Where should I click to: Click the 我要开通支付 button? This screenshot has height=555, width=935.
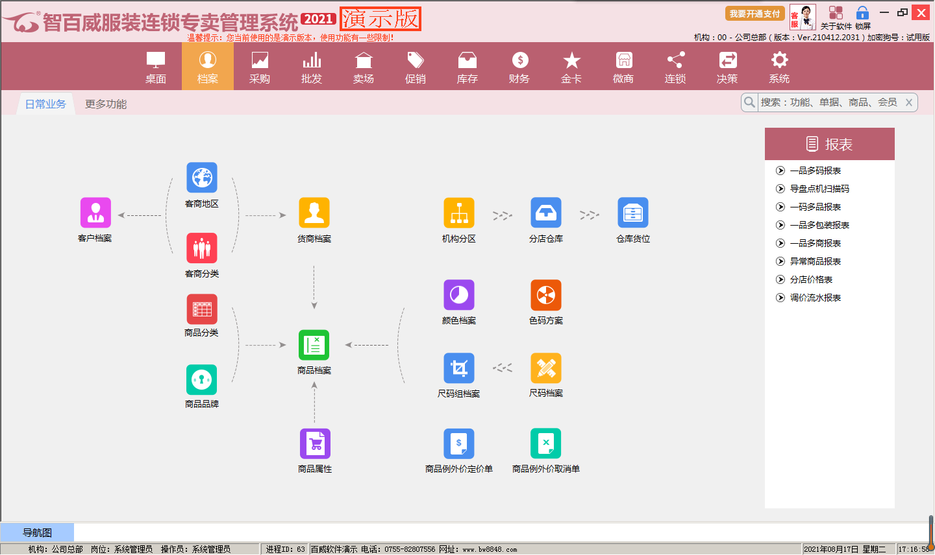coord(754,14)
